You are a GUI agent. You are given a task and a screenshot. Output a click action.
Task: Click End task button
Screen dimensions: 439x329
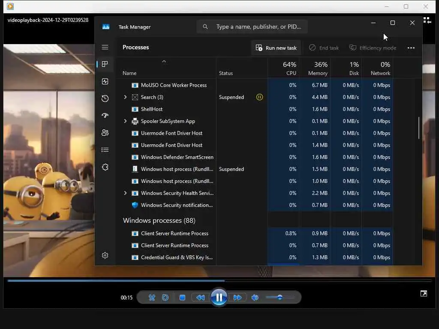pyautogui.click(x=324, y=48)
